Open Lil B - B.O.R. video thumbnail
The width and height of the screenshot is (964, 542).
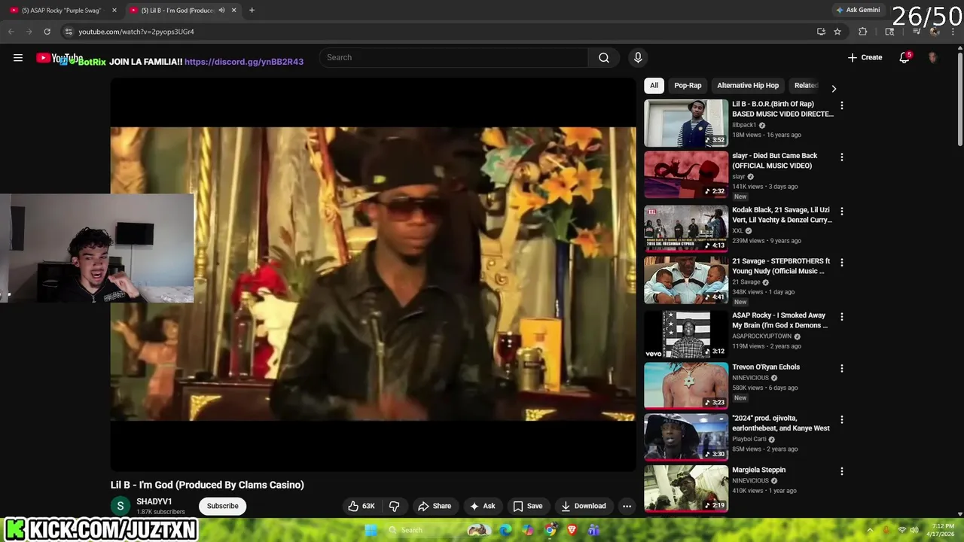click(x=686, y=123)
